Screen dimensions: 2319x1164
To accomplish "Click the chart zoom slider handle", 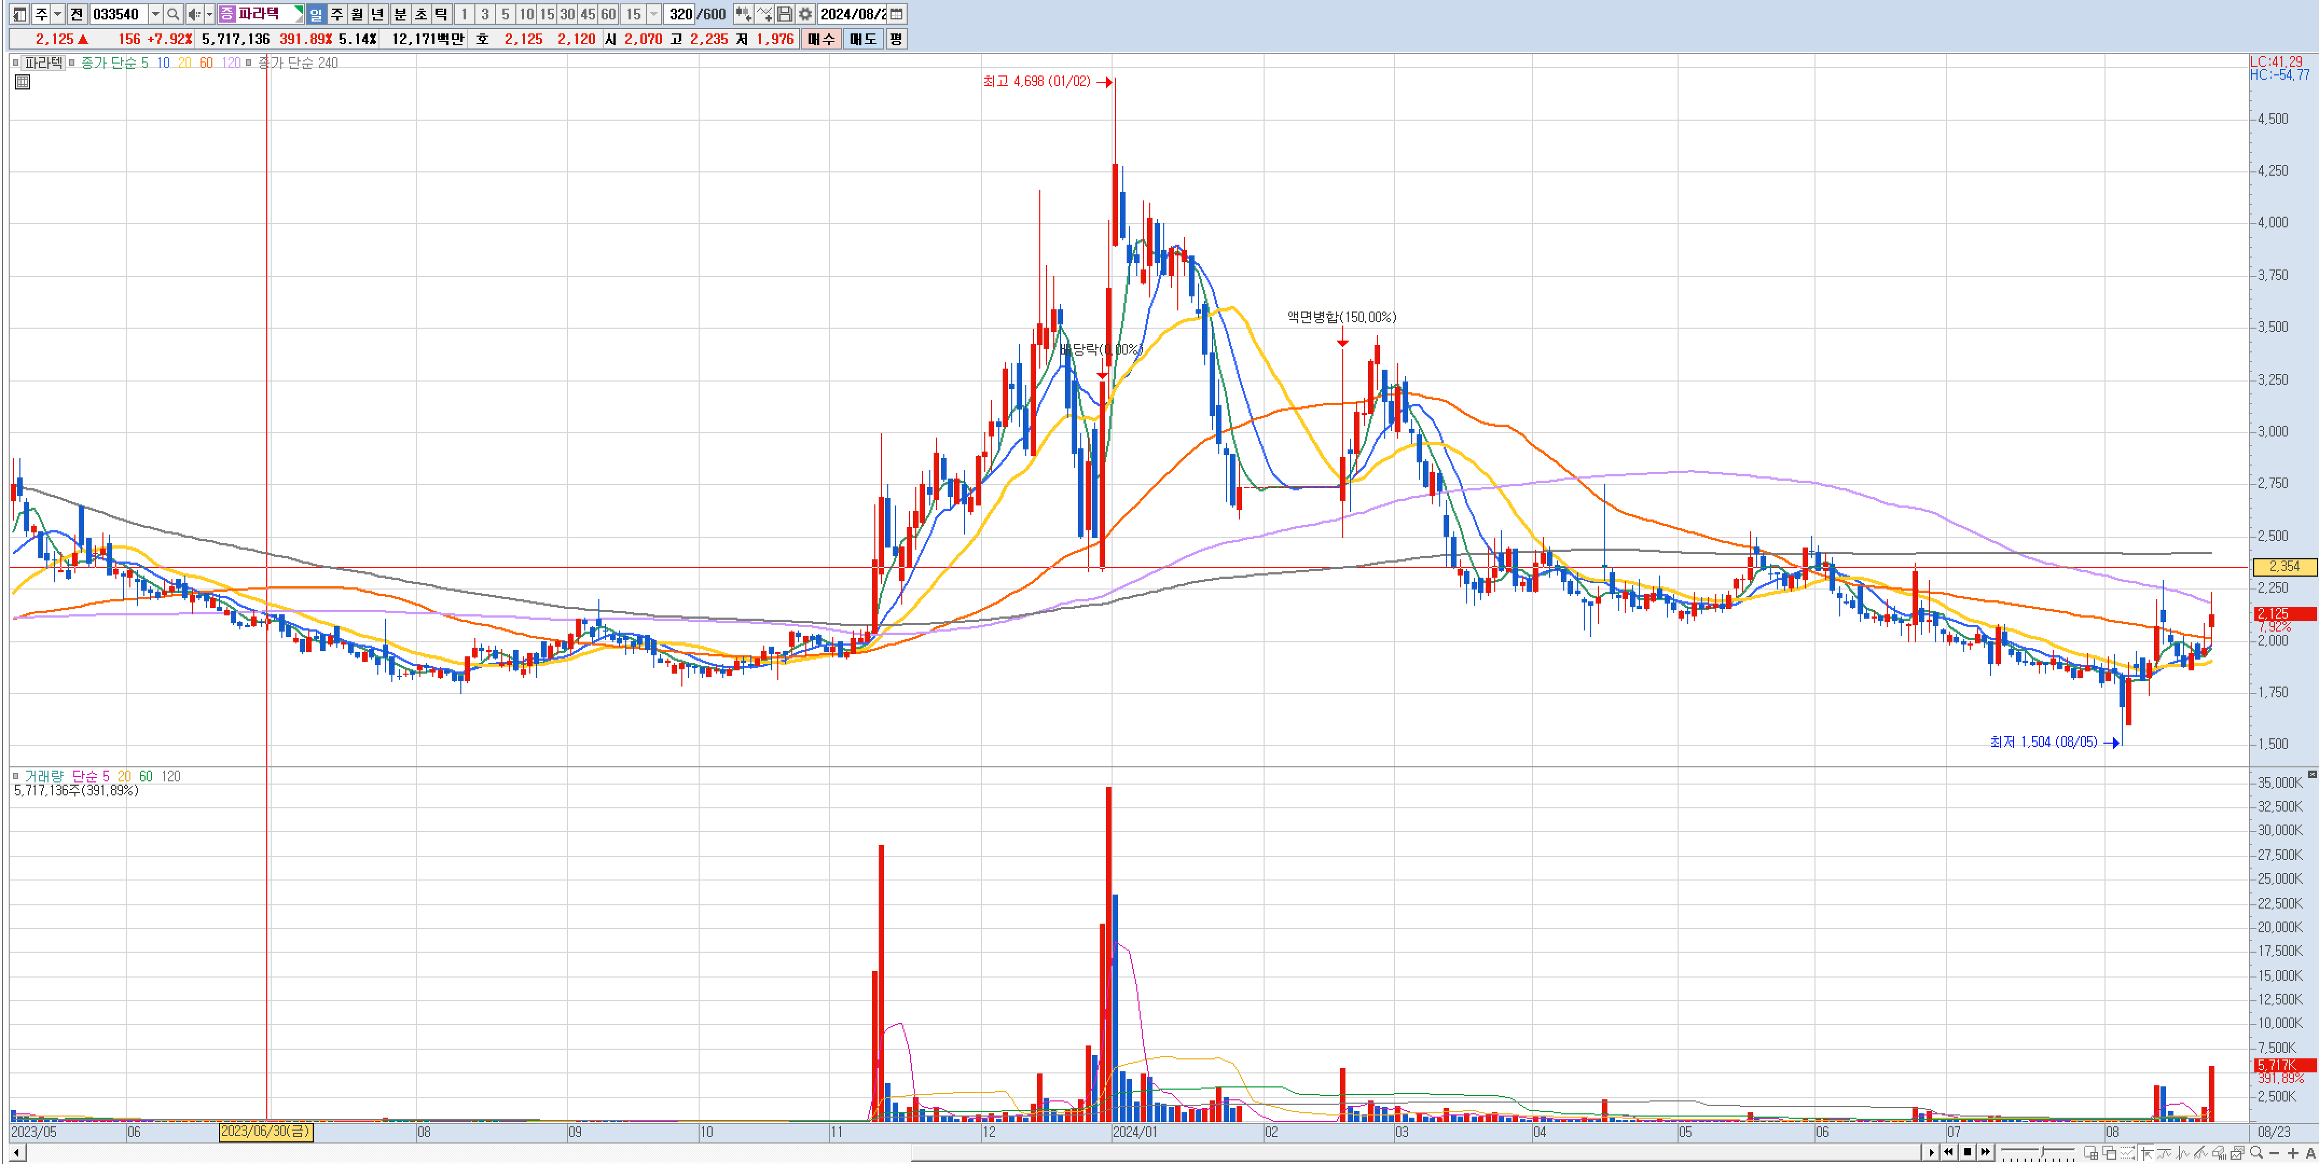I will click(2042, 1152).
